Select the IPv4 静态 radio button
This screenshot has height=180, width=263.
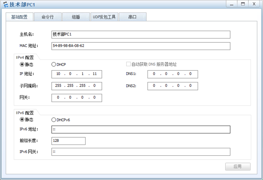click(22, 64)
